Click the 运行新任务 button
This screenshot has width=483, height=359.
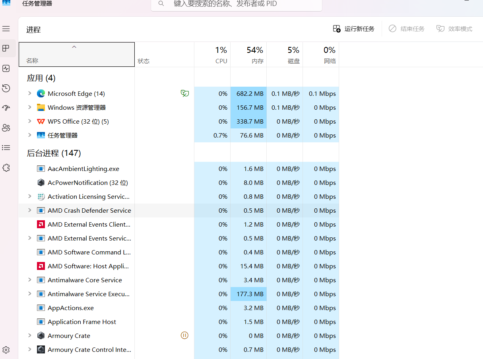point(354,29)
